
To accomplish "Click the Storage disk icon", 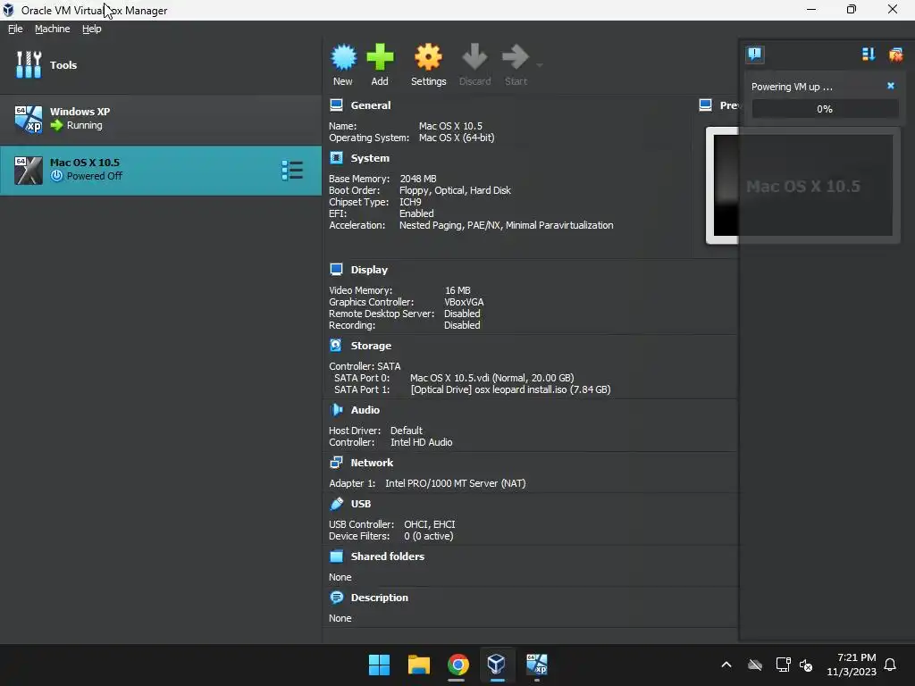I will [336, 346].
